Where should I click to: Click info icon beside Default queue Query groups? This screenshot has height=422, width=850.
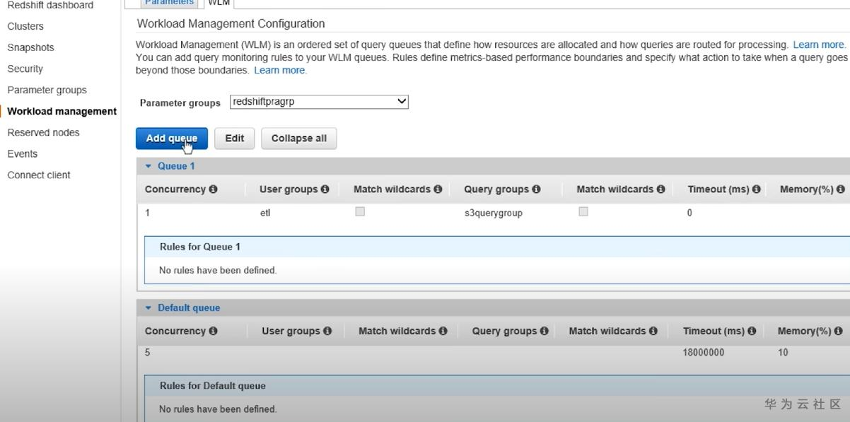[x=544, y=331]
